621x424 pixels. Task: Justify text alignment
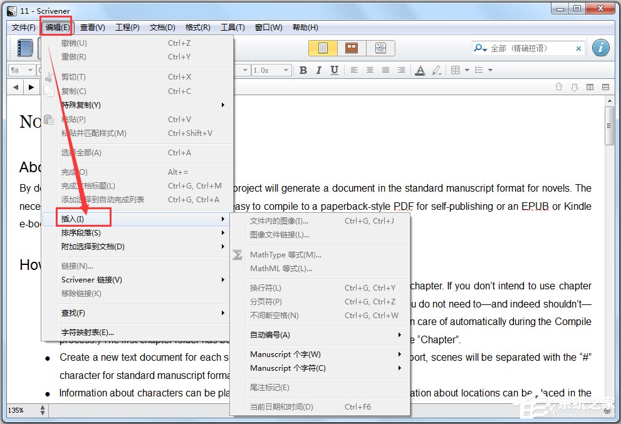tap(385, 70)
